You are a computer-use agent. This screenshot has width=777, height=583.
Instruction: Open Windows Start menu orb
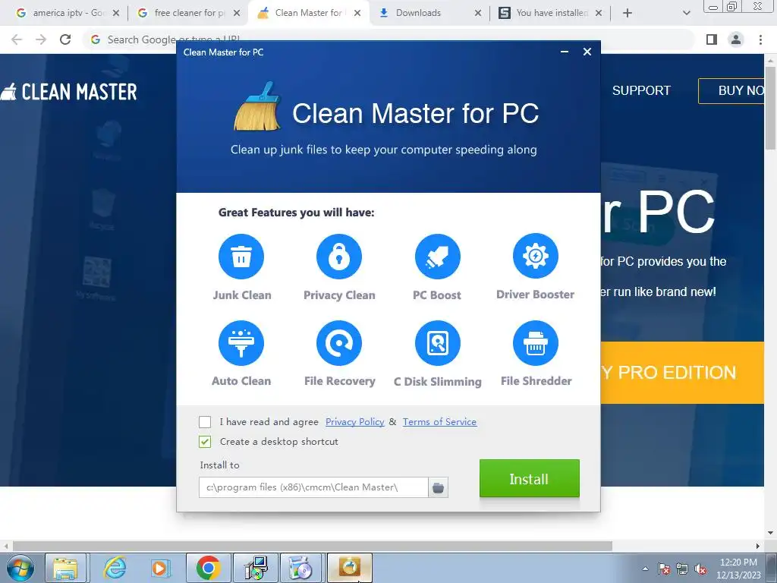pos(20,568)
